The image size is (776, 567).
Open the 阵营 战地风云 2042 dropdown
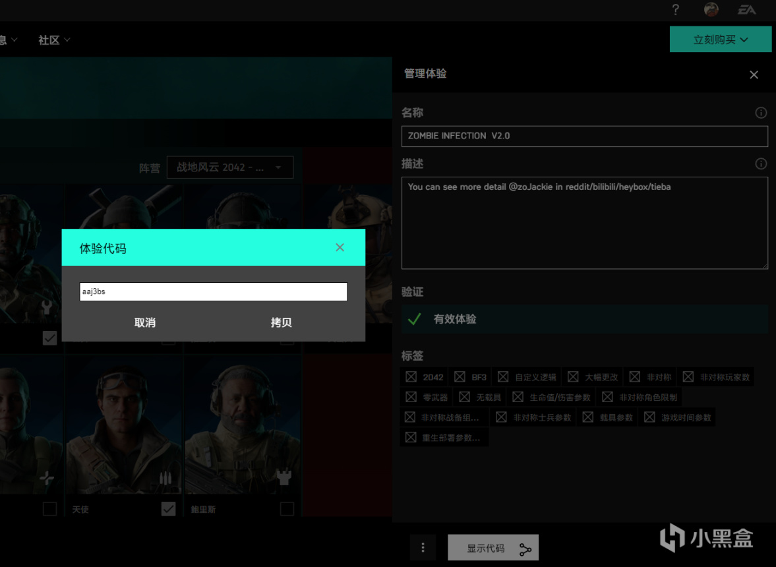pos(230,167)
